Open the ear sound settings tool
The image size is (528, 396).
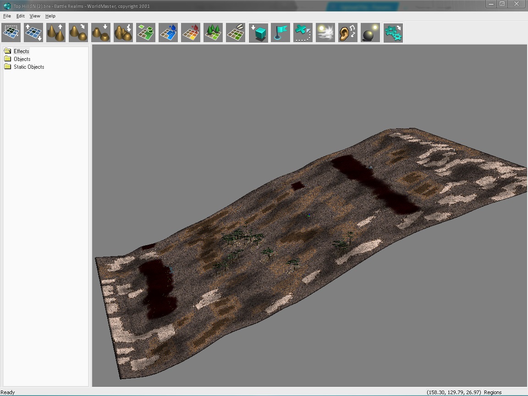pyautogui.click(x=348, y=33)
